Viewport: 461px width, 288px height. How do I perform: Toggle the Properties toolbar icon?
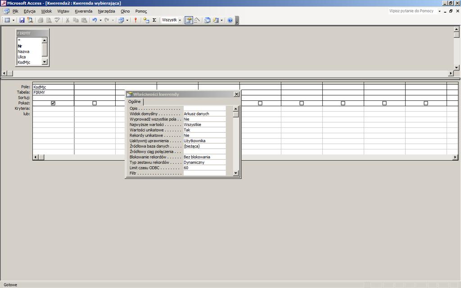[x=189, y=20]
